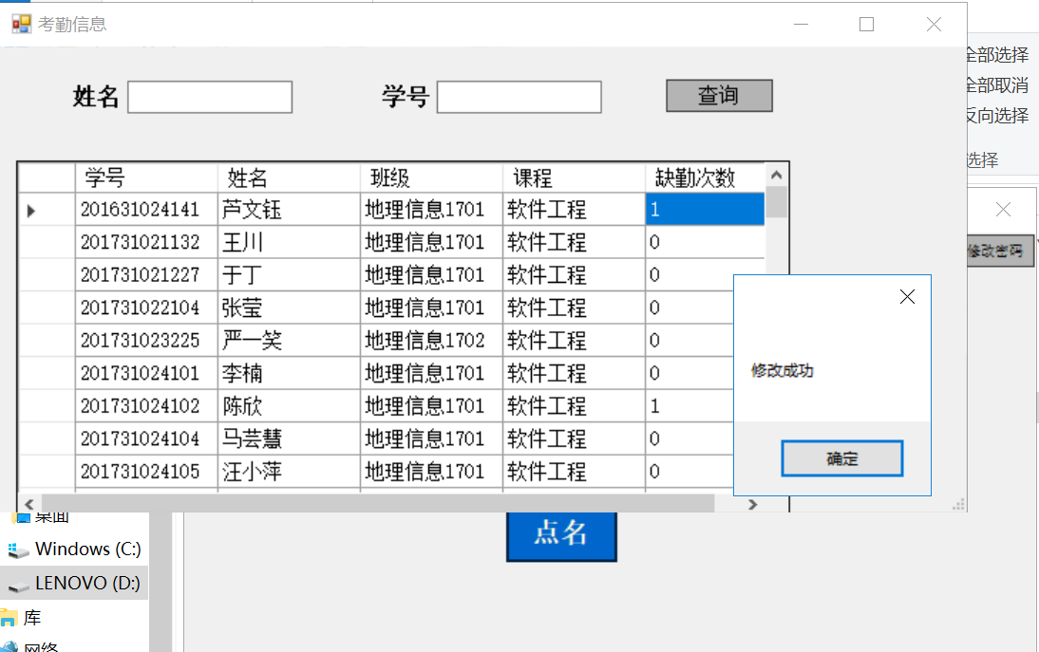The width and height of the screenshot is (1039, 652).
Task: Select 软件工程 course cell of 王川
Action: click(574, 242)
